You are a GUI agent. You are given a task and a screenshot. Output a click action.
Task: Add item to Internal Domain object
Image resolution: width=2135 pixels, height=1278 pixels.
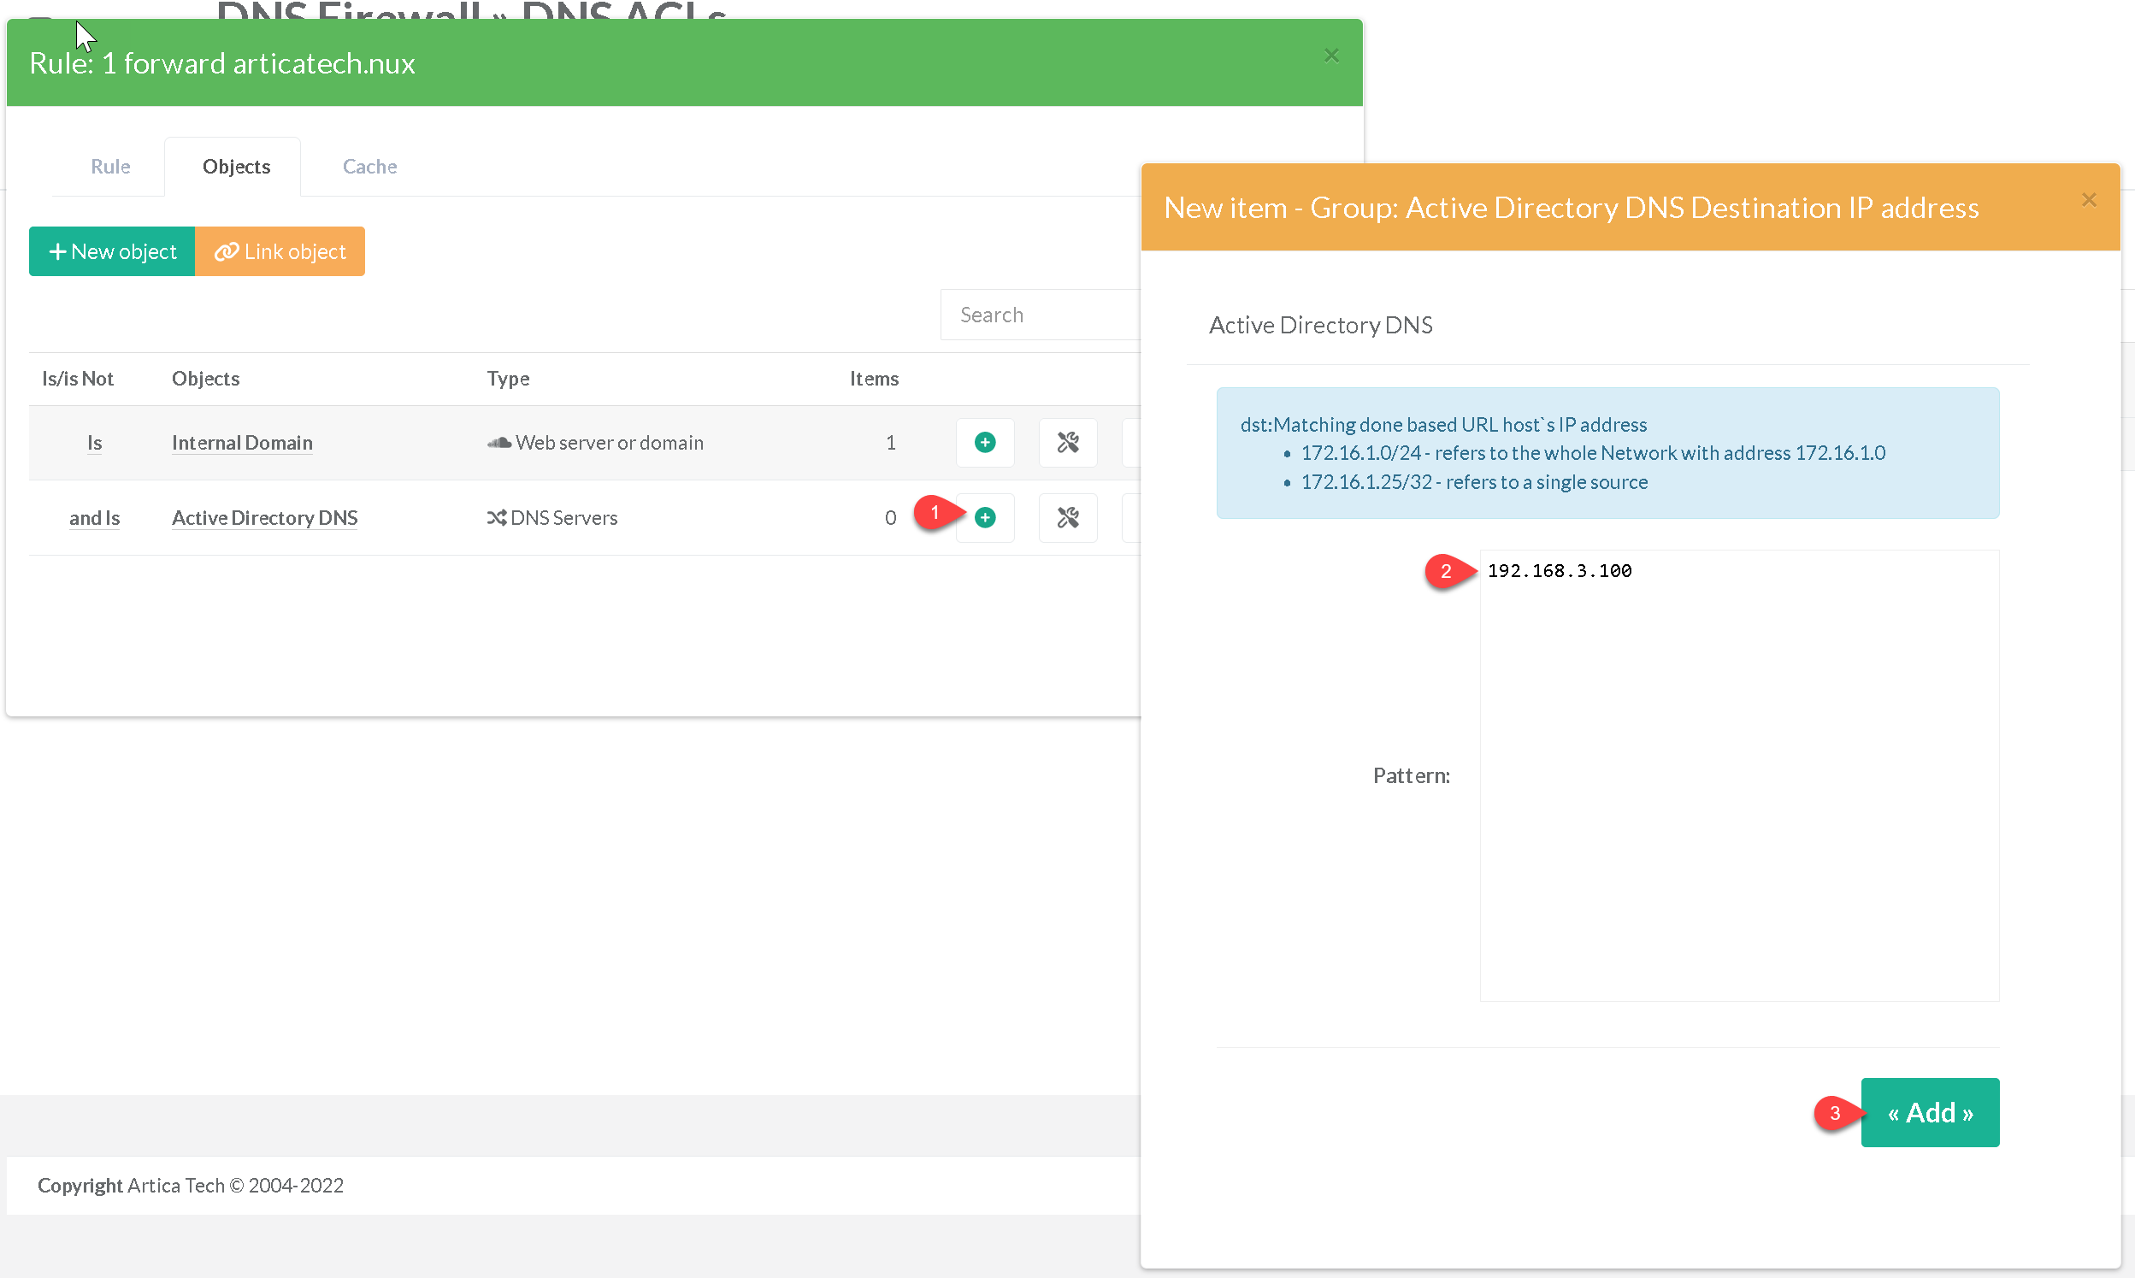984,443
